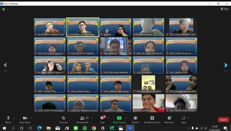Screen dimensions: 231x131
Task: Launch Microsoft Edge from taskbar
Action: pos(40,128)
